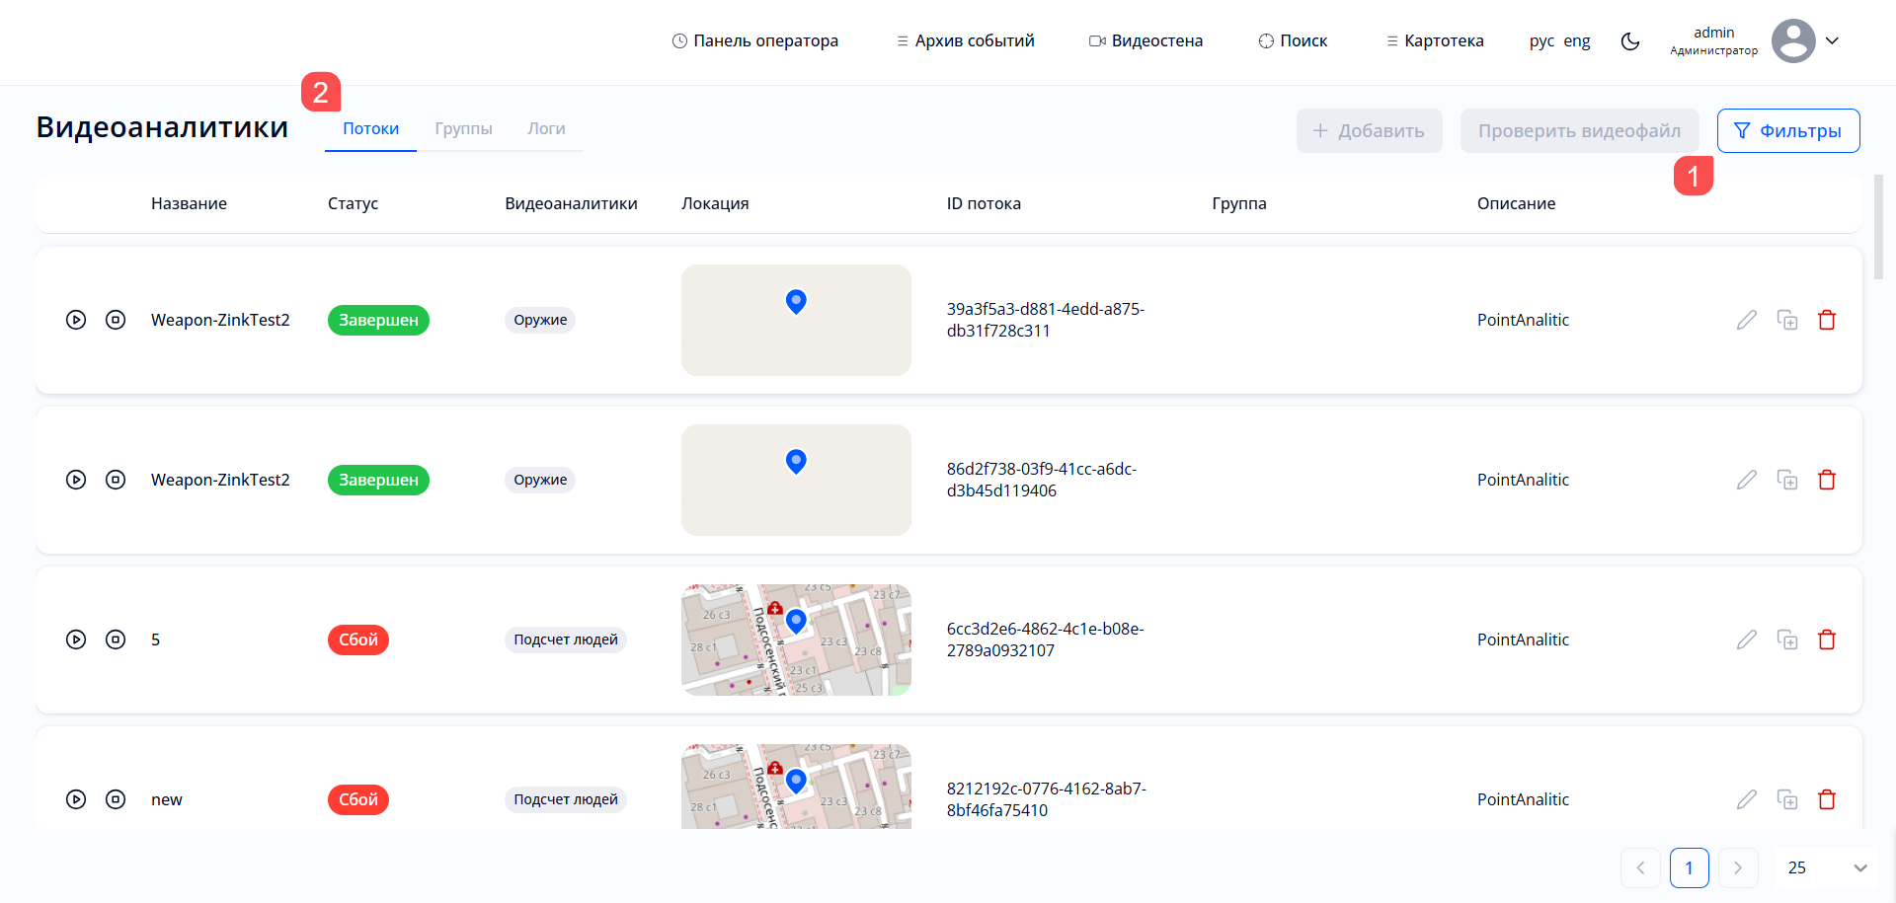
Task: Open map thumbnail for stream named 5
Action: coord(796,640)
